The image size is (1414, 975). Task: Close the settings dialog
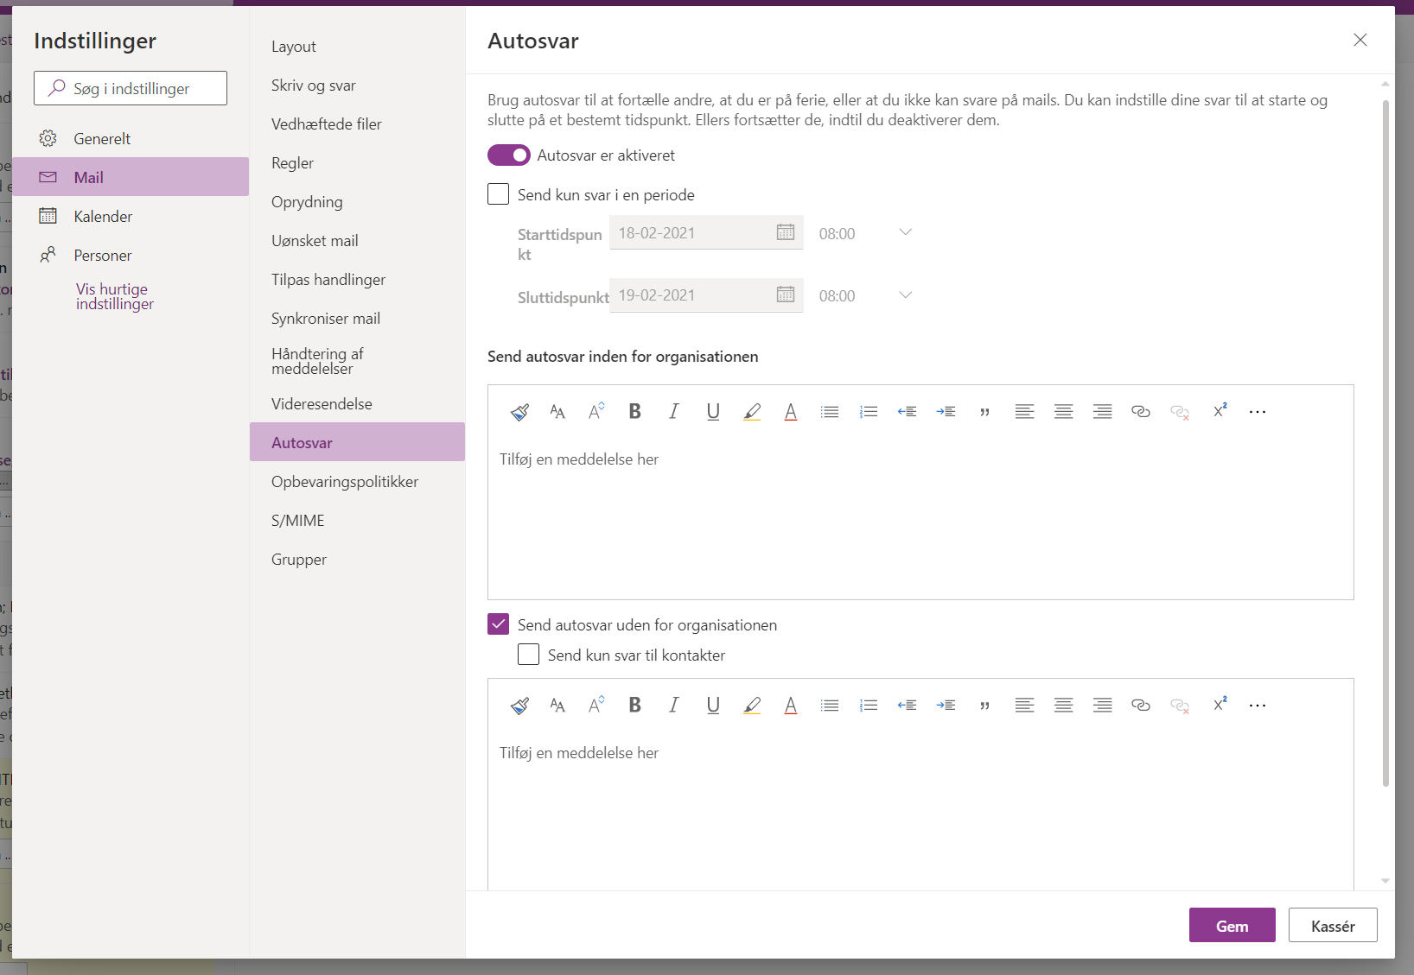coord(1360,40)
